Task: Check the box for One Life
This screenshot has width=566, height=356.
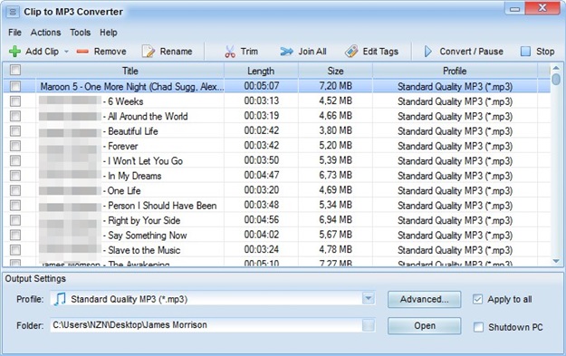Action: click(15, 190)
